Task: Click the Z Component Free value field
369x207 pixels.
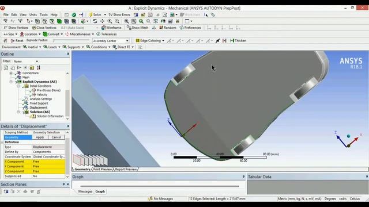Action: (48, 171)
